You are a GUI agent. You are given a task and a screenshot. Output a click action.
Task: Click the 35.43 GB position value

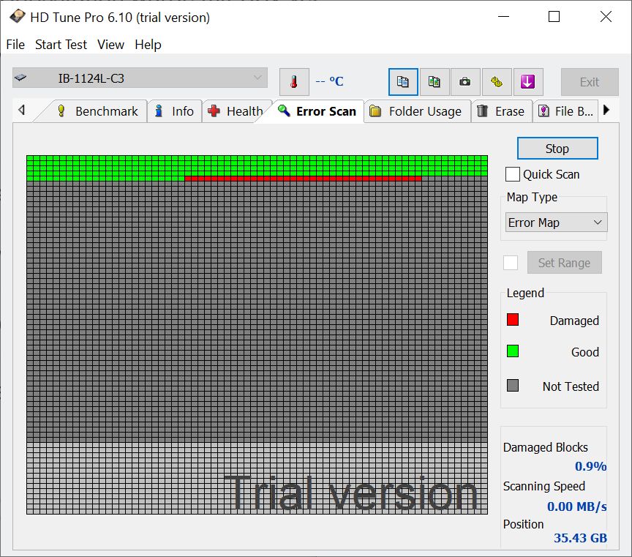[580, 538]
